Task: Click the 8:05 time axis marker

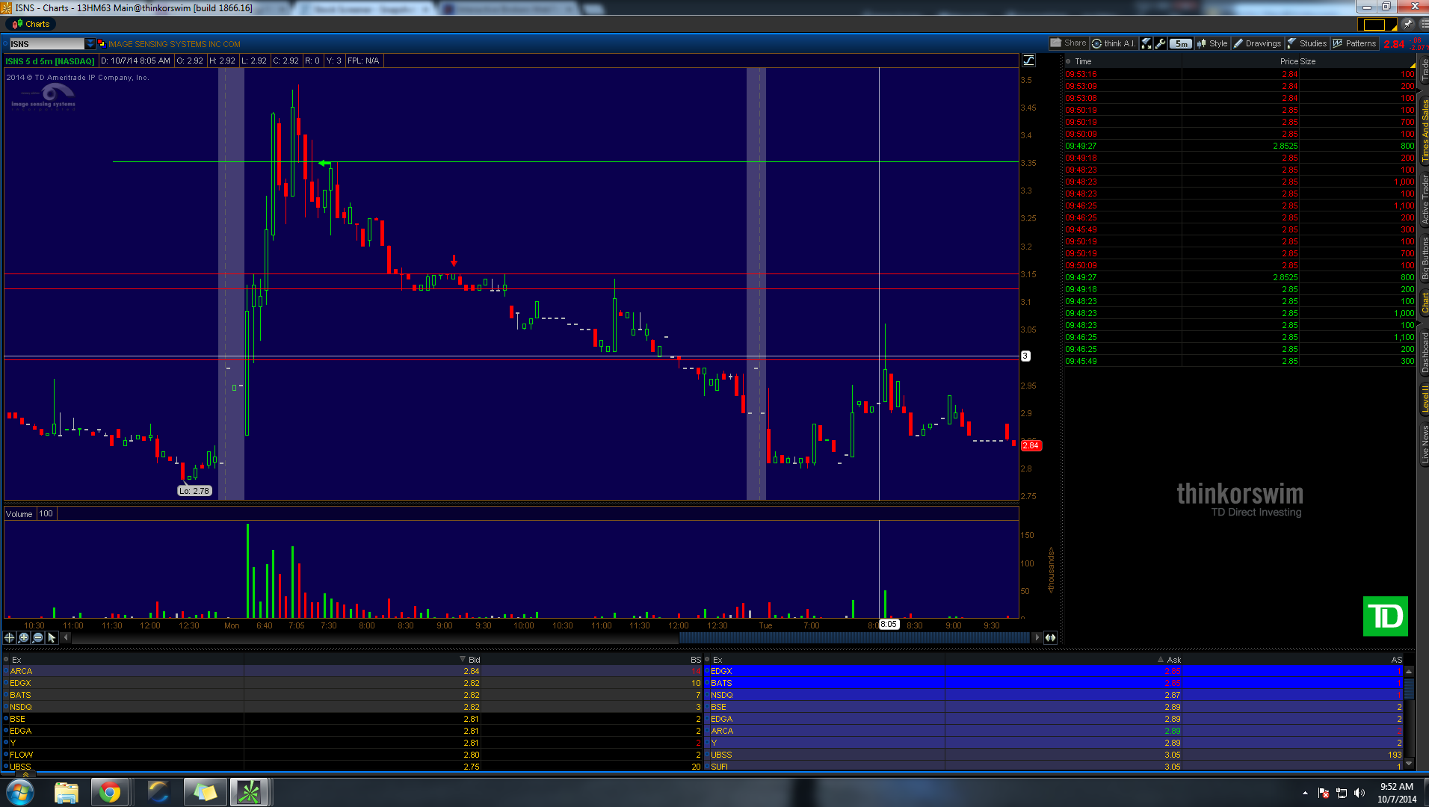Action: tap(888, 625)
